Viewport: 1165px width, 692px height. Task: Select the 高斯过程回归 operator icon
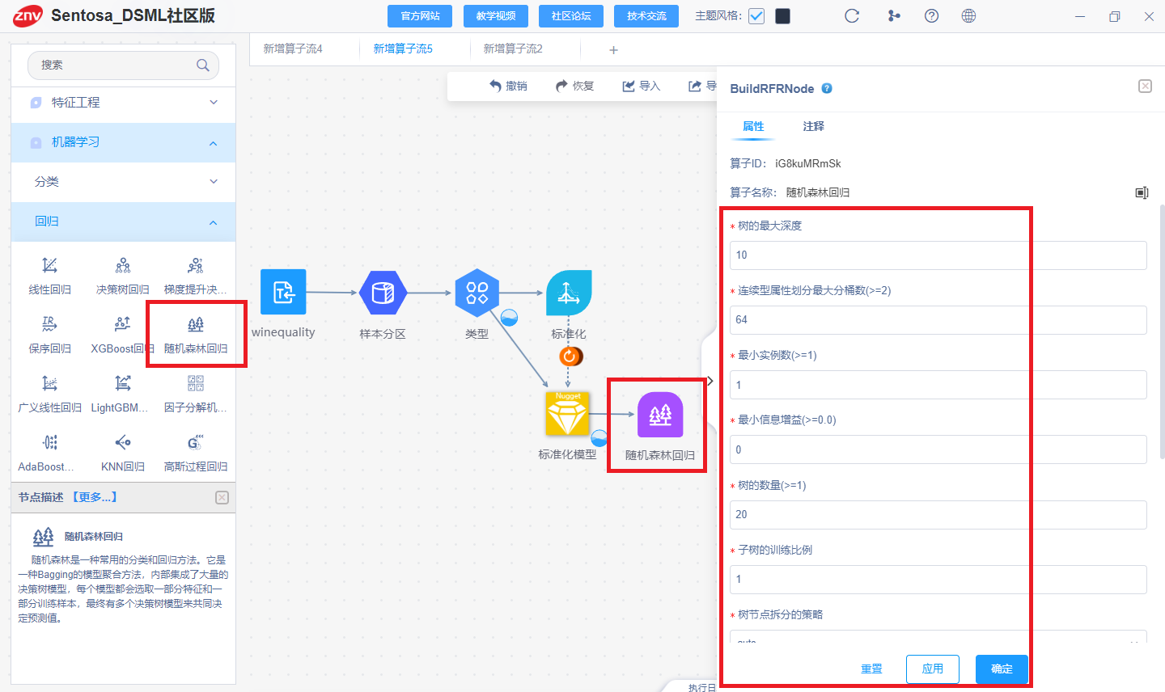(x=195, y=442)
